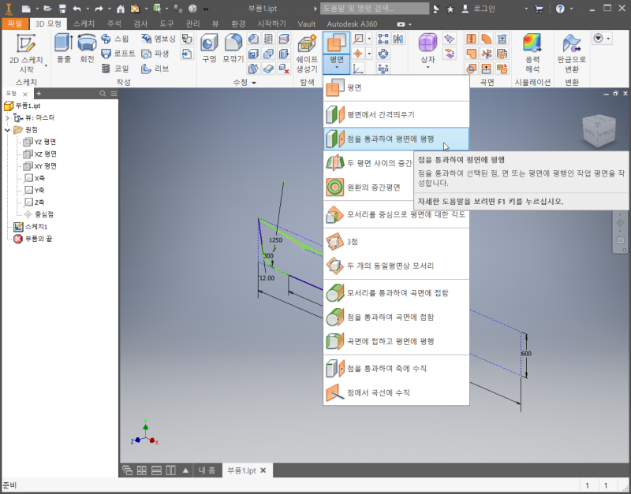Click the Save icon in quick access
The image size is (631, 494).
coord(62,9)
